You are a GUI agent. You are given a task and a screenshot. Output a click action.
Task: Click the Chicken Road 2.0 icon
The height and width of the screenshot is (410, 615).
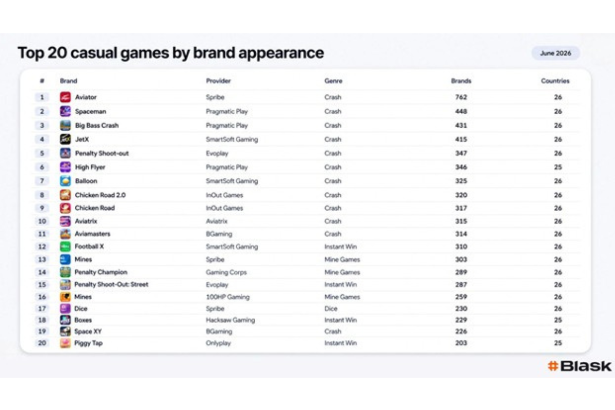pyautogui.click(x=65, y=195)
